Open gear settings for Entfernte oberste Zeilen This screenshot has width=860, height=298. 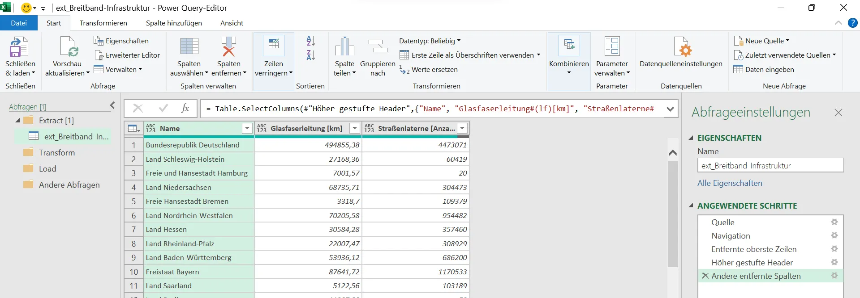pos(834,249)
